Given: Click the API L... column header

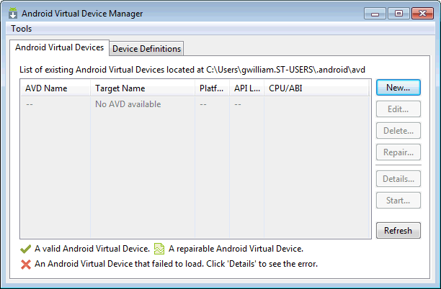Looking at the screenshot, I should point(246,88).
